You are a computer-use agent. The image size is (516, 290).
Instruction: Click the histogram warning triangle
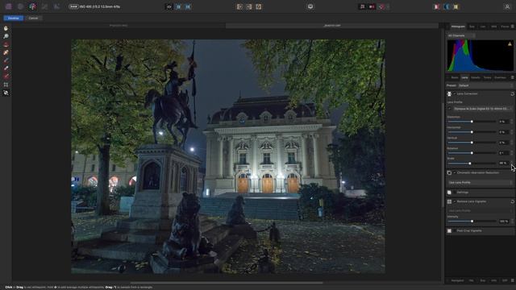(x=510, y=43)
